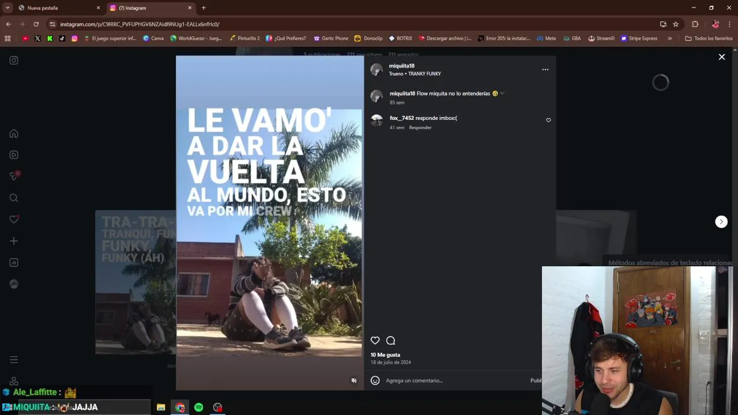Image resolution: width=738 pixels, height=415 pixels.
Task: Click the miquiita18 username in post header
Action: [401, 66]
